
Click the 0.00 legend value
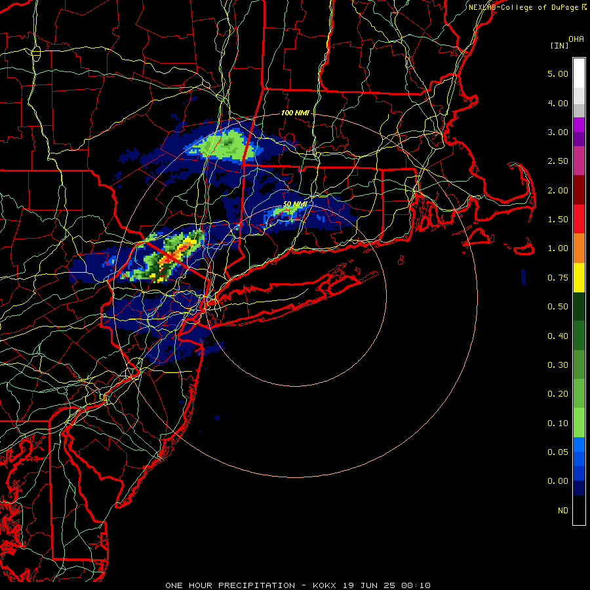(x=558, y=481)
